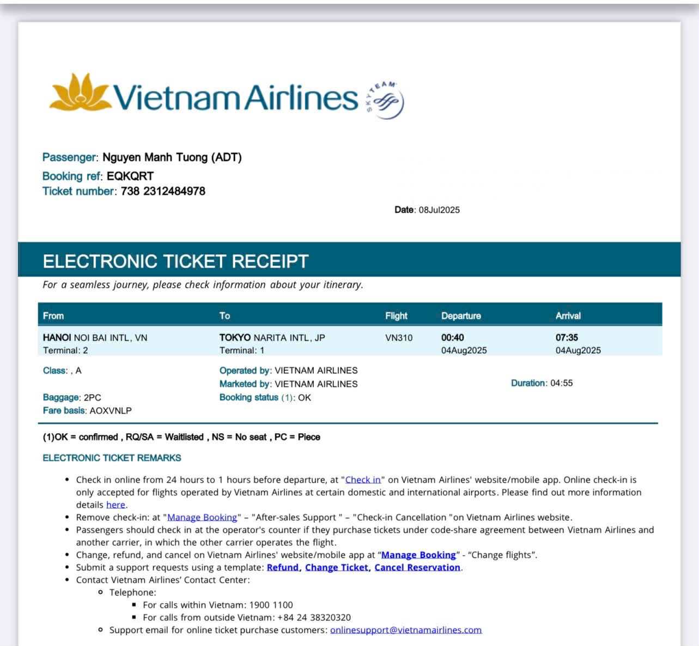This screenshot has width=699, height=646.
Task: Open the "Refund" template link
Action: click(283, 568)
